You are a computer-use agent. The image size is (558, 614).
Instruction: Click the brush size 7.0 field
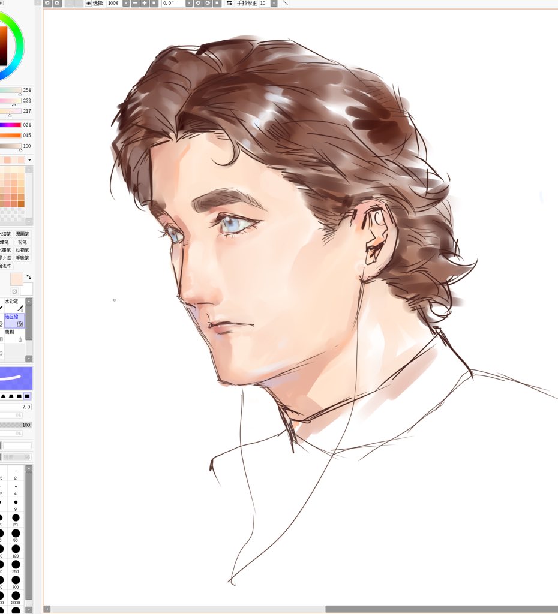[16, 407]
